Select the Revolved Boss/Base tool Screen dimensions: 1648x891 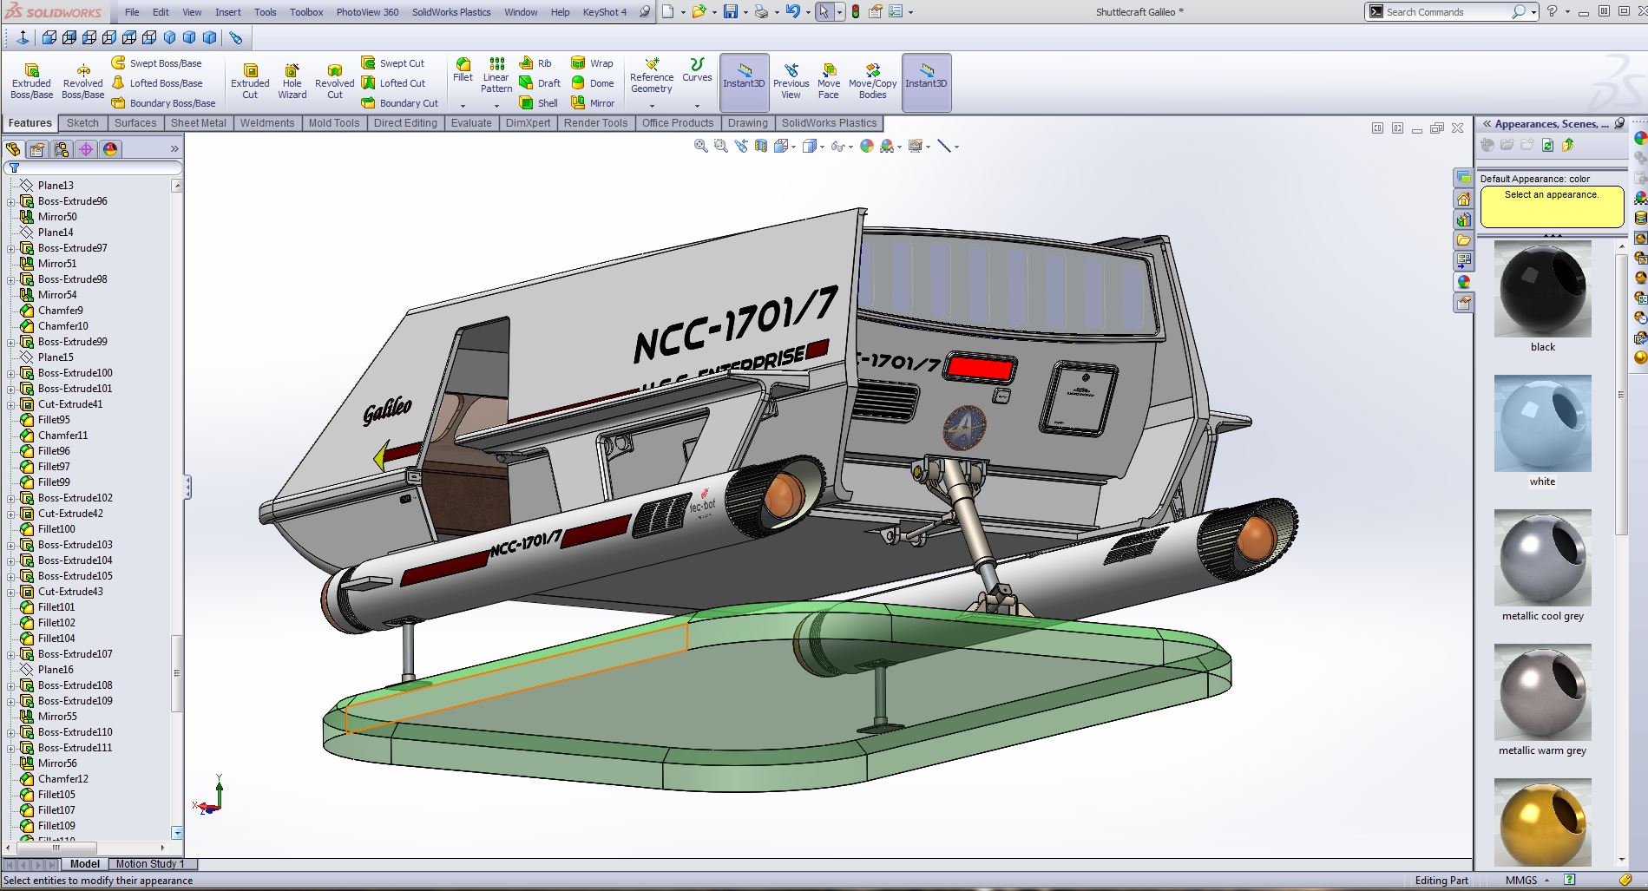[x=82, y=82]
